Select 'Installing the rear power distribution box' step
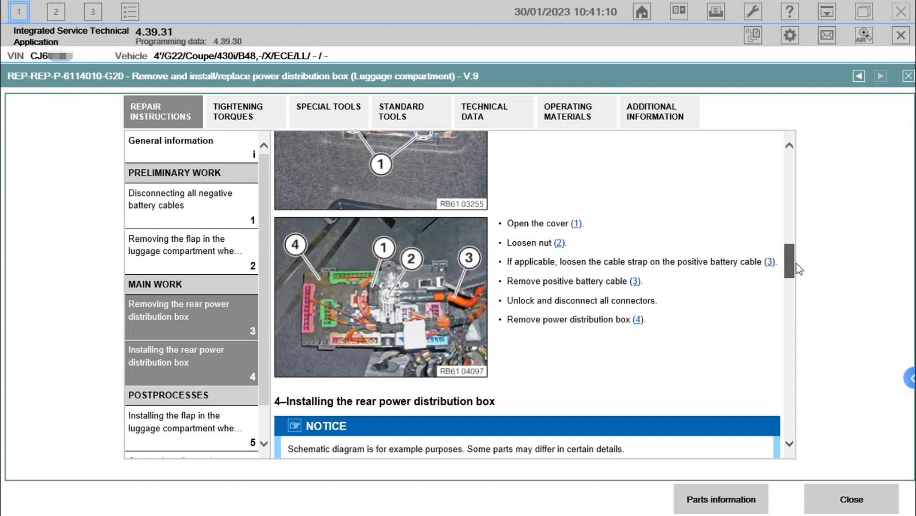 (191, 363)
